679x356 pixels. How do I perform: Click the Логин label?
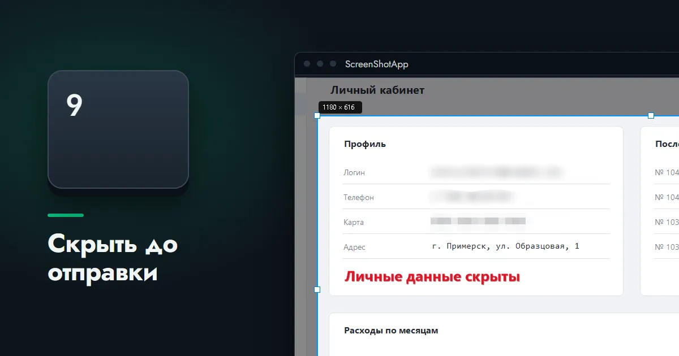354,172
